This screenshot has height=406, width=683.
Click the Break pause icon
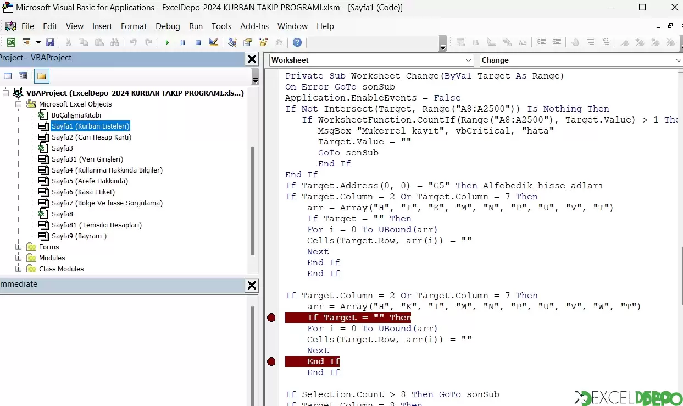click(182, 42)
